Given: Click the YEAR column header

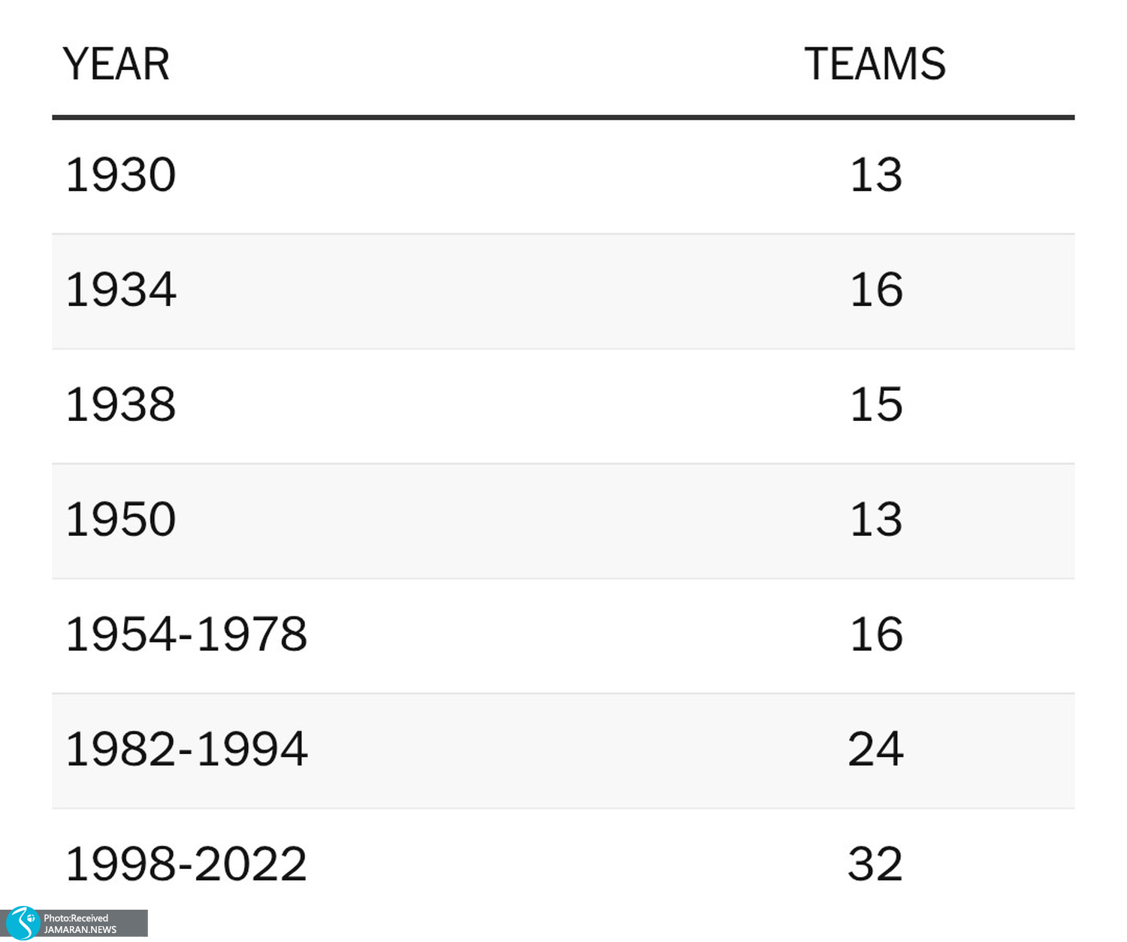Looking at the screenshot, I should click(x=116, y=64).
